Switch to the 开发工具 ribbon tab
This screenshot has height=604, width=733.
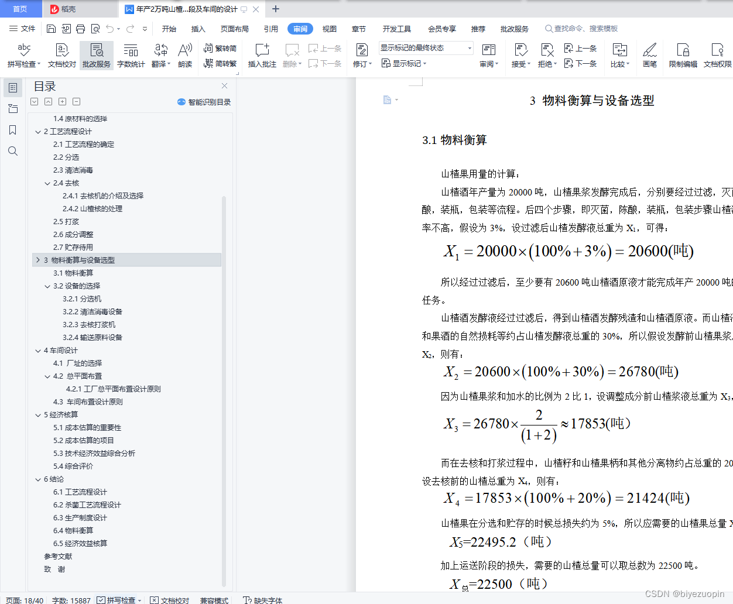coord(397,29)
